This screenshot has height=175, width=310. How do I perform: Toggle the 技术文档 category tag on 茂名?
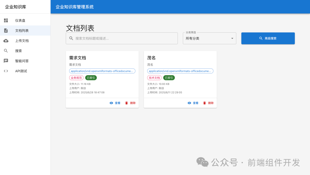pyautogui.click(x=154, y=77)
